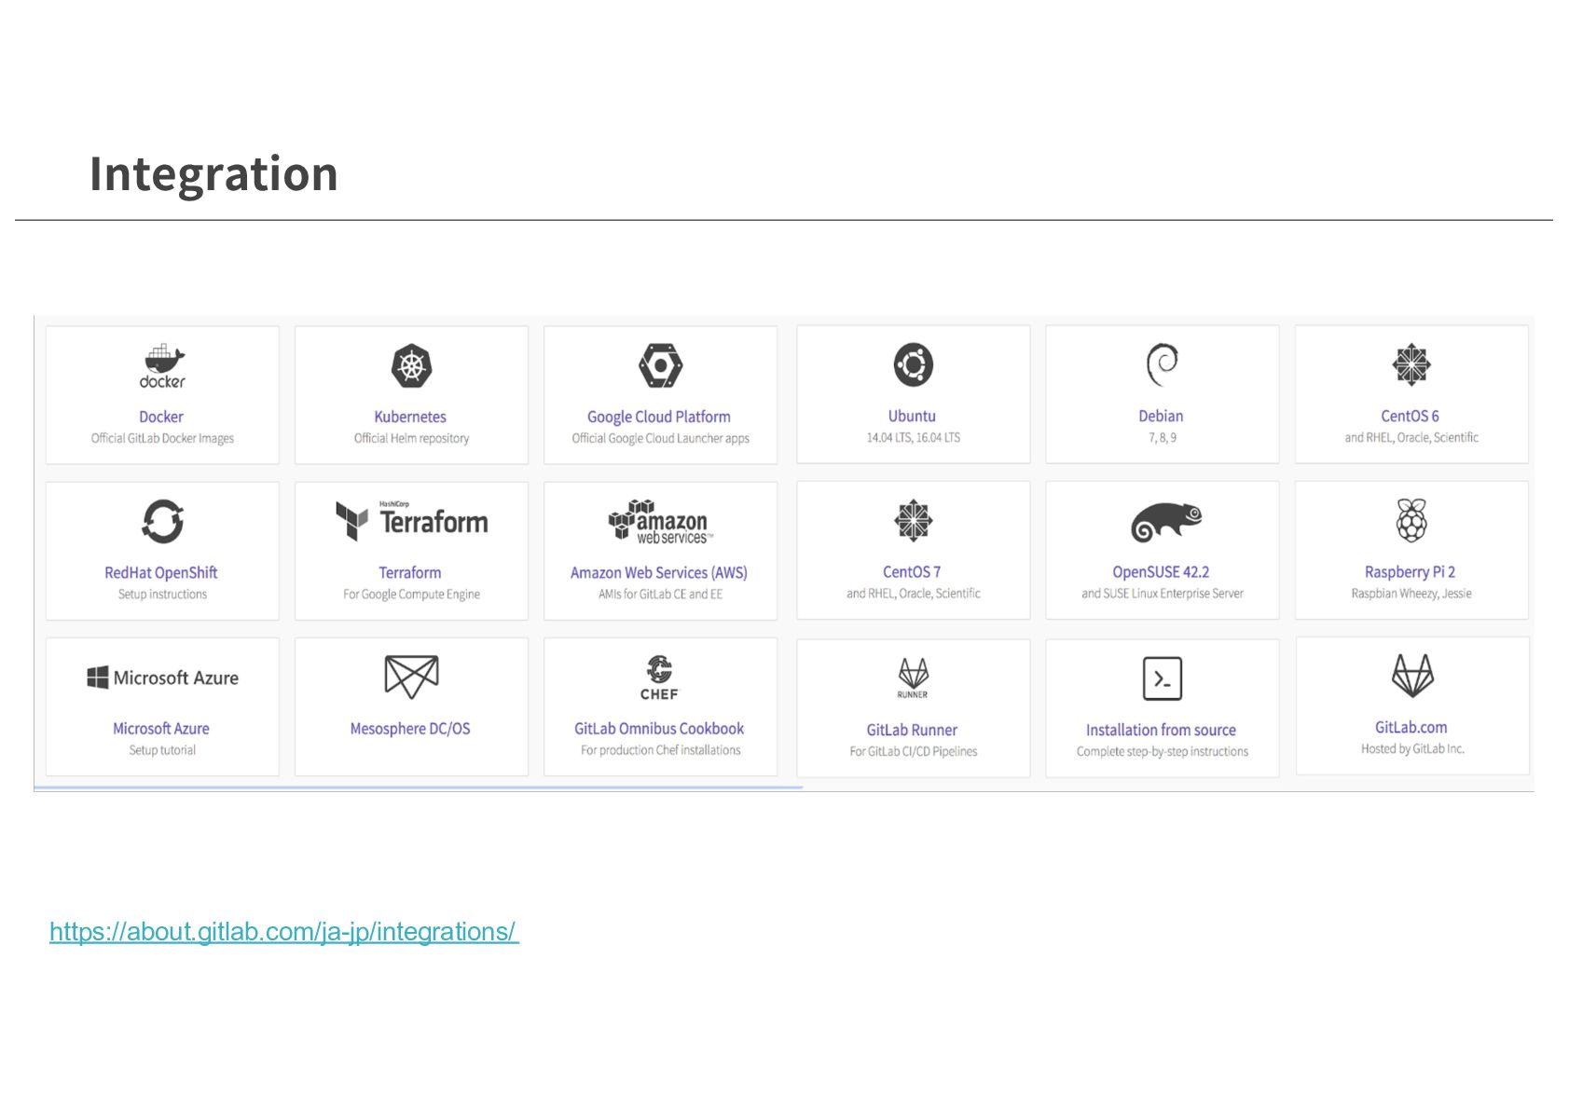Image resolution: width=1569 pixels, height=1109 pixels.
Task: Click the Debian swirl logo icon
Action: 1162,364
